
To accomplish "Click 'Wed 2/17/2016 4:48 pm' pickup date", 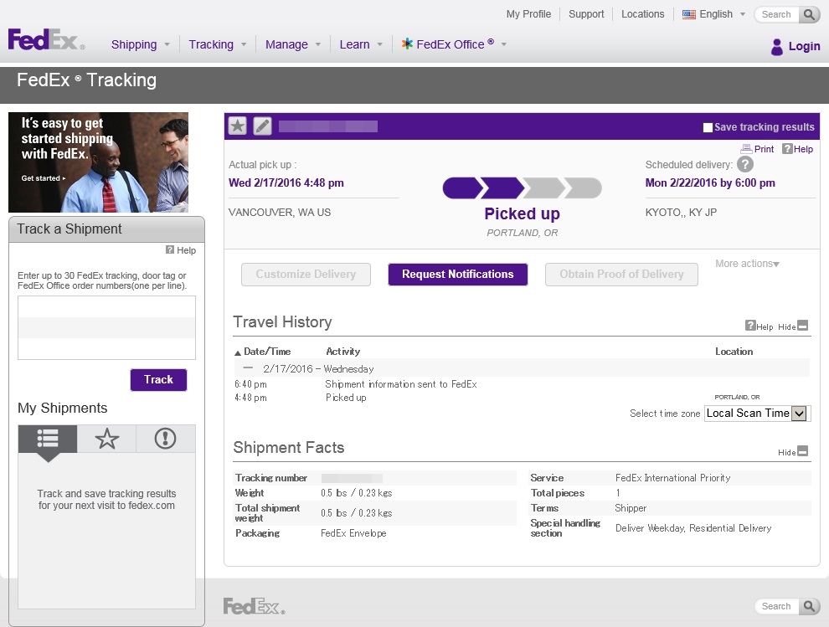I will (x=286, y=183).
